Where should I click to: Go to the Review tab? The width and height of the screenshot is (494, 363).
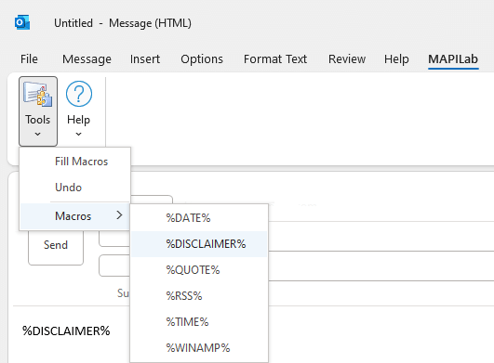pyautogui.click(x=347, y=59)
